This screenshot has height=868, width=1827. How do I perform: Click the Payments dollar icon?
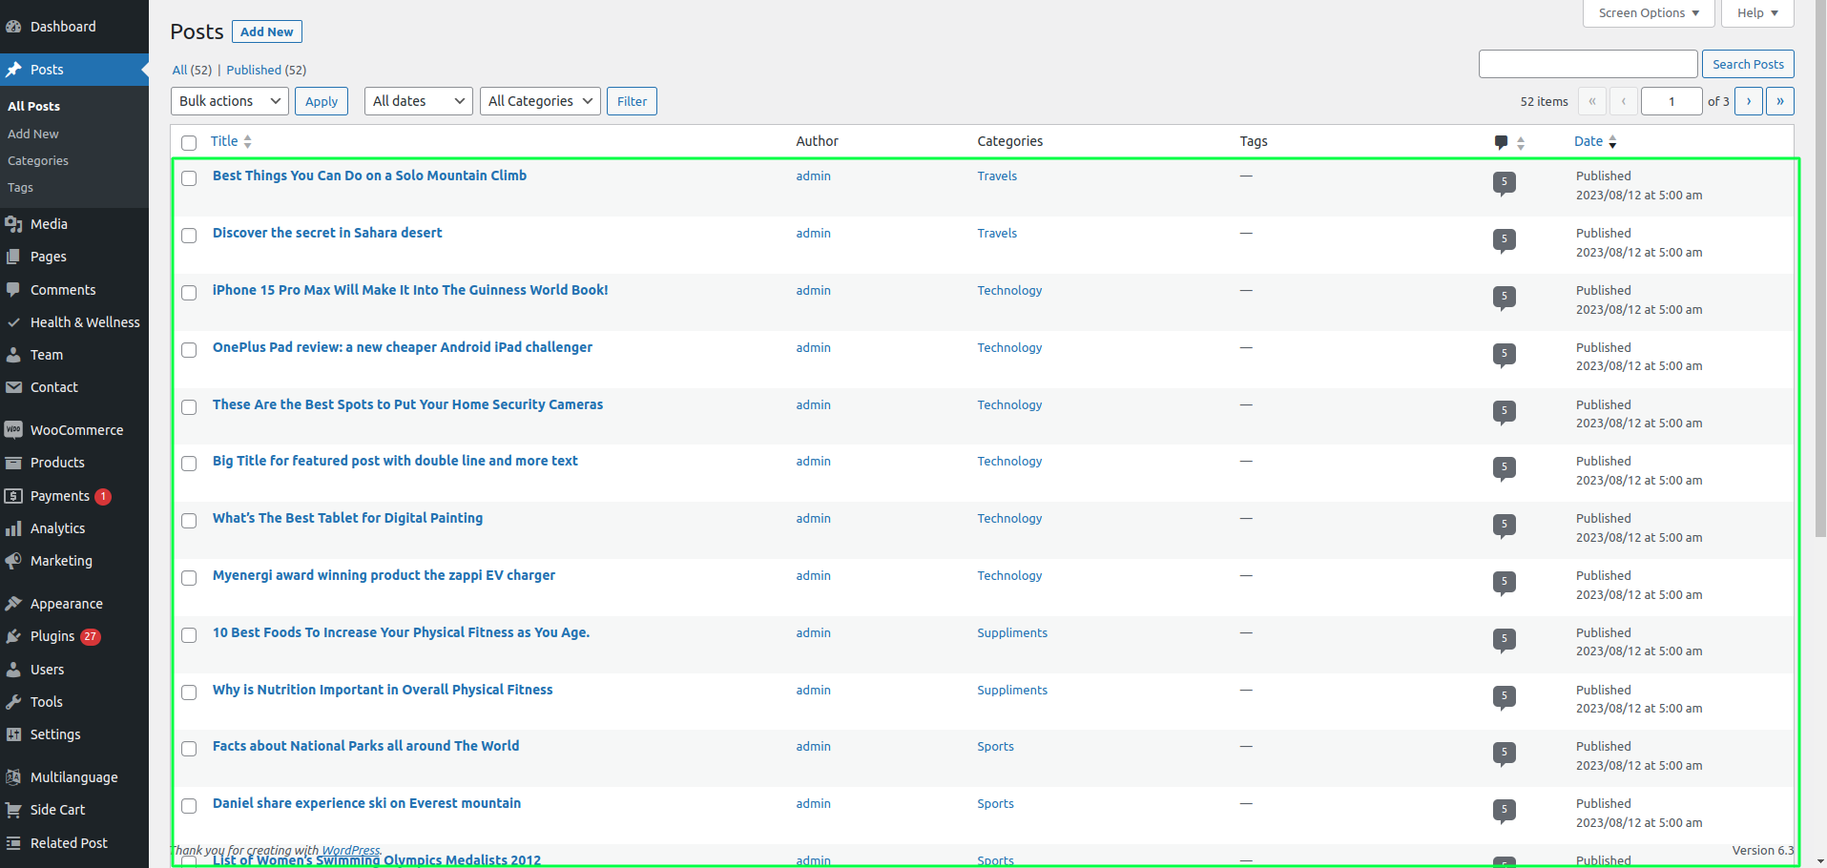coord(13,496)
